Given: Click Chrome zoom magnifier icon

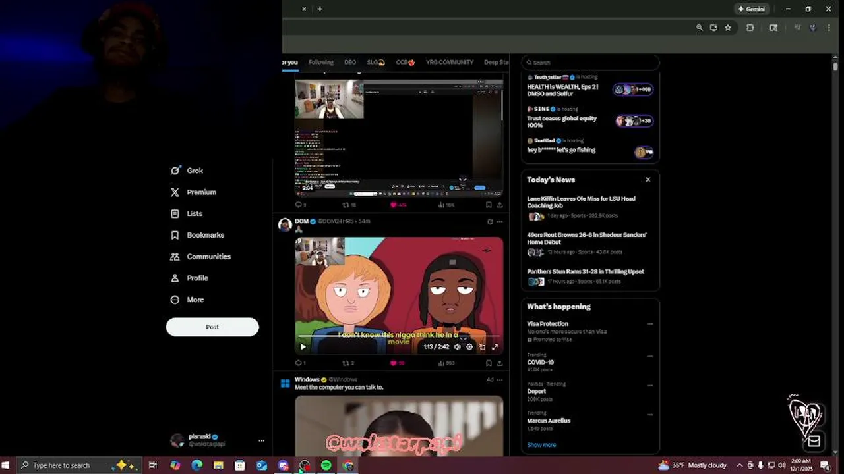Looking at the screenshot, I should (699, 28).
